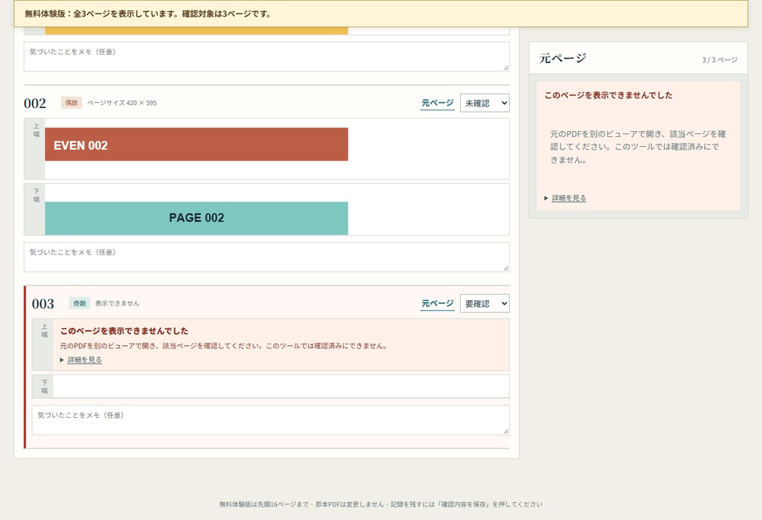
Task: Click the 奇数 badge on page 003
Action: tap(80, 303)
